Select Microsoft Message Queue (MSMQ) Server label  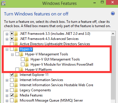coord(51,100)
